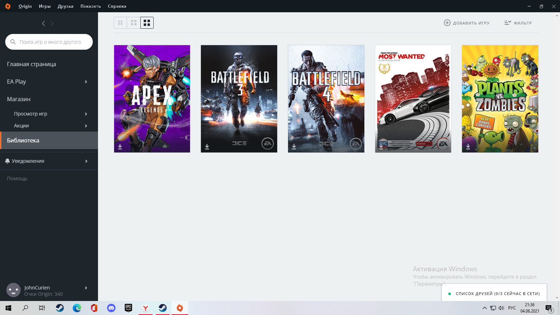Focus the game search field
The image size is (560, 315).
click(49, 42)
